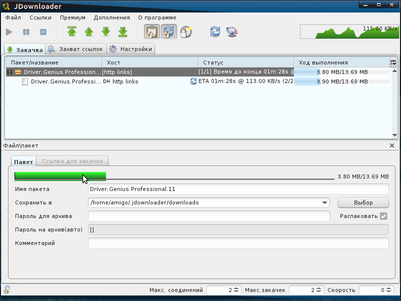The image size is (401, 301).
Task: Click the status refresh icon in file row
Action: pyautogui.click(x=193, y=81)
